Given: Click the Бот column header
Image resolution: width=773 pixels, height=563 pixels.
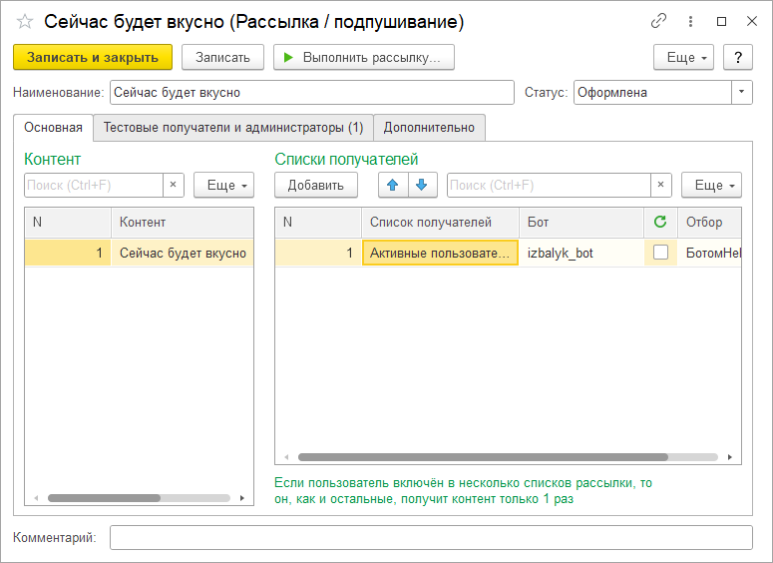Looking at the screenshot, I should [x=581, y=222].
